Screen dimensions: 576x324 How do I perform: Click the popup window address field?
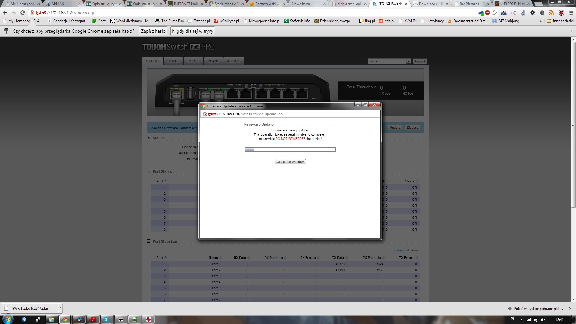tap(290, 114)
